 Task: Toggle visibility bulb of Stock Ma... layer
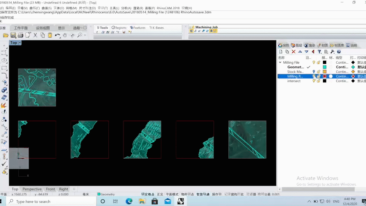pyautogui.click(x=314, y=72)
